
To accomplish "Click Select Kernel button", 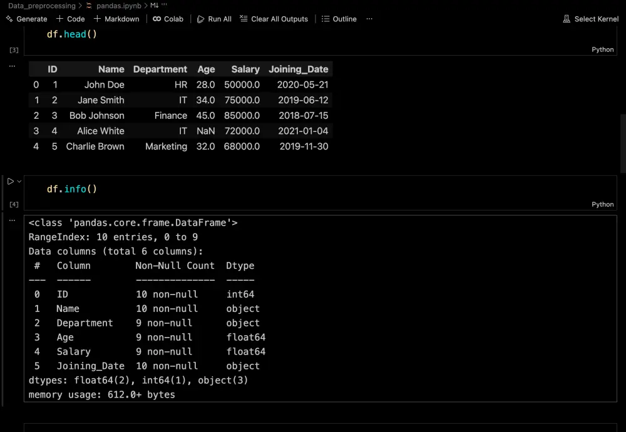I will tap(590, 19).
